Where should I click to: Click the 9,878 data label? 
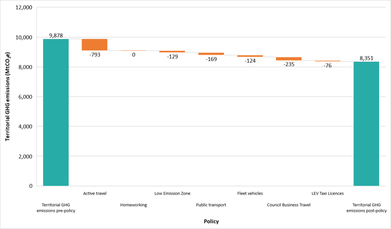tap(56, 35)
